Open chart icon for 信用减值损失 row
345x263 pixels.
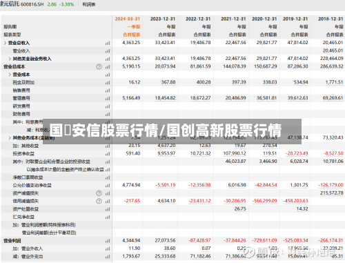coord(108,202)
